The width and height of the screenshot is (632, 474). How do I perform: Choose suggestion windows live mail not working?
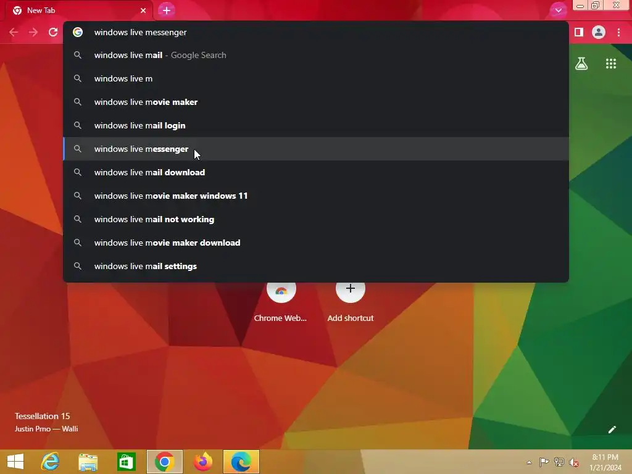(316, 219)
